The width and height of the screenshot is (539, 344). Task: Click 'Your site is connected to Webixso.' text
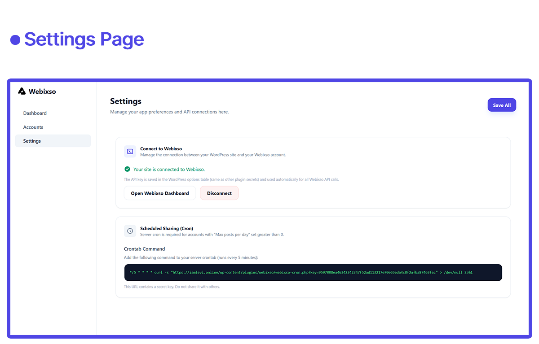pyautogui.click(x=169, y=170)
